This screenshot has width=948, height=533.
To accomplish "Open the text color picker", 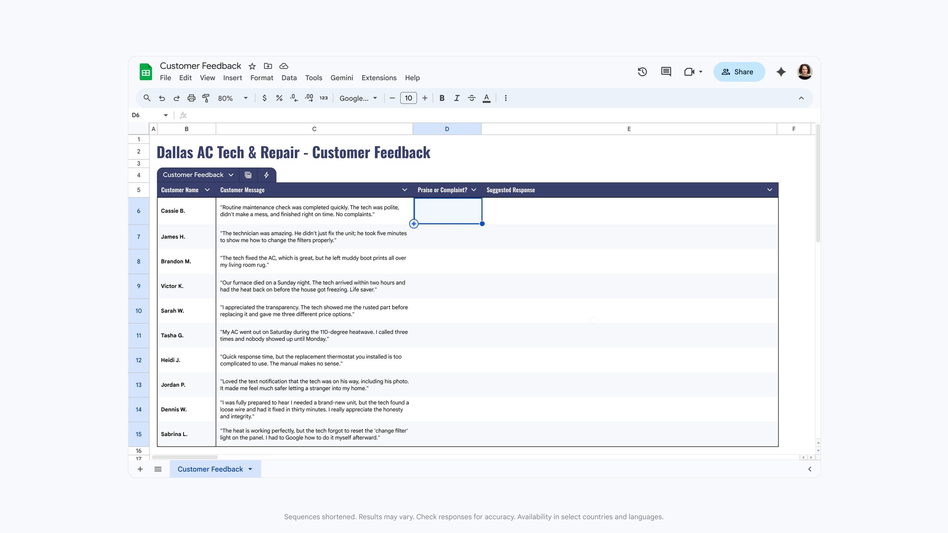I will [486, 98].
